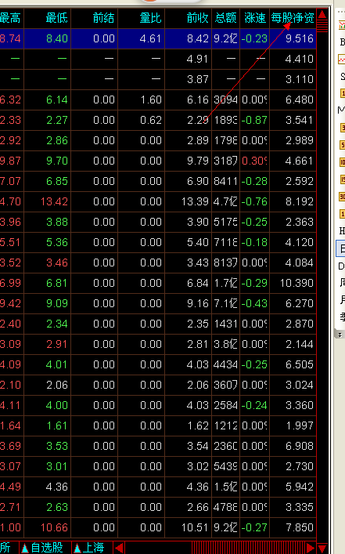The height and width of the screenshot is (554, 345).
Task: Click the vertical scrollbar down arrow
Action: pos(322,549)
